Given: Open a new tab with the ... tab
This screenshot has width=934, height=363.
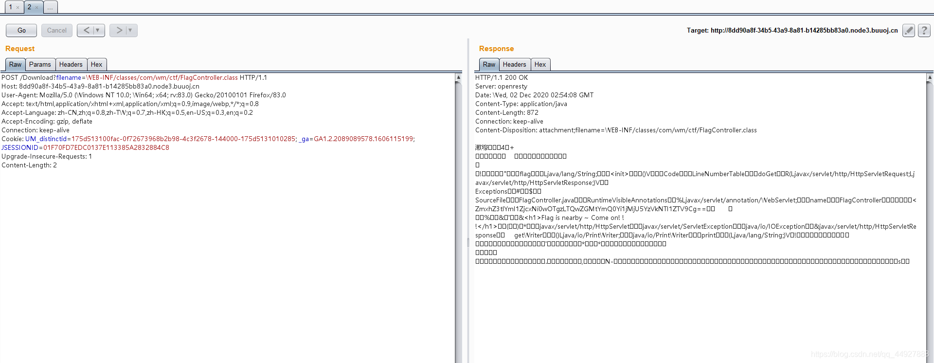Looking at the screenshot, I should (50, 7).
